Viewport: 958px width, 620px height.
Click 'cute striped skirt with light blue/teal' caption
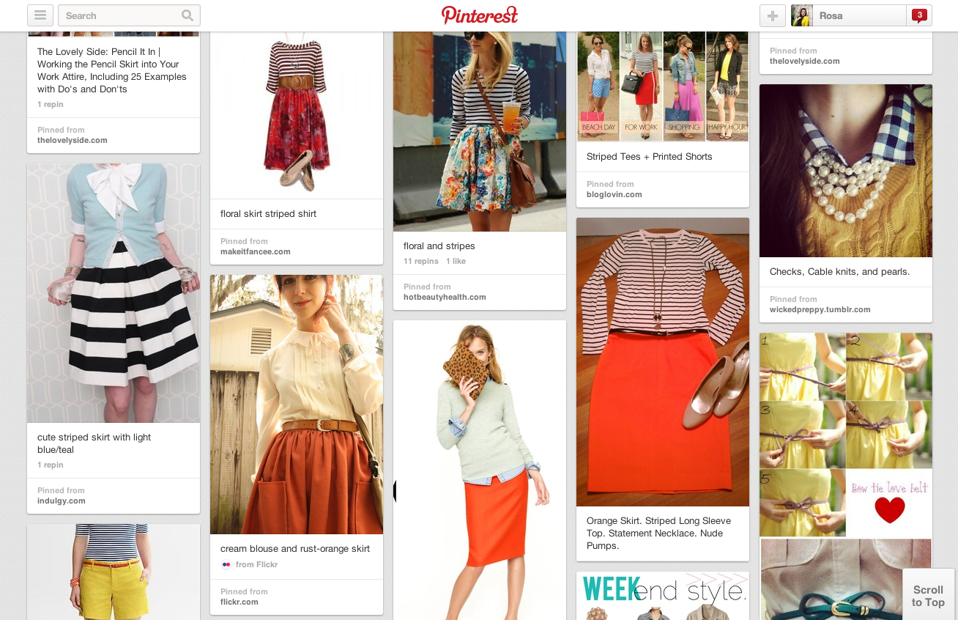(94, 443)
